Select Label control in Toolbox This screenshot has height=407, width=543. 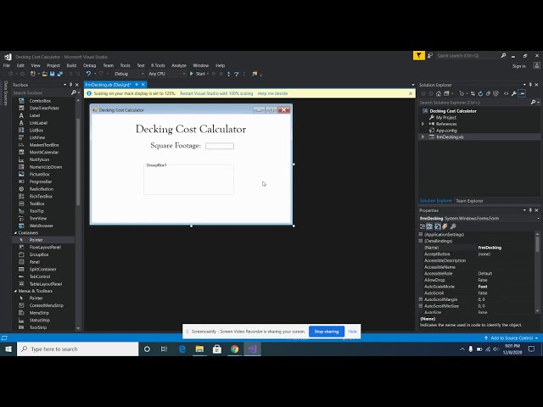click(x=34, y=115)
